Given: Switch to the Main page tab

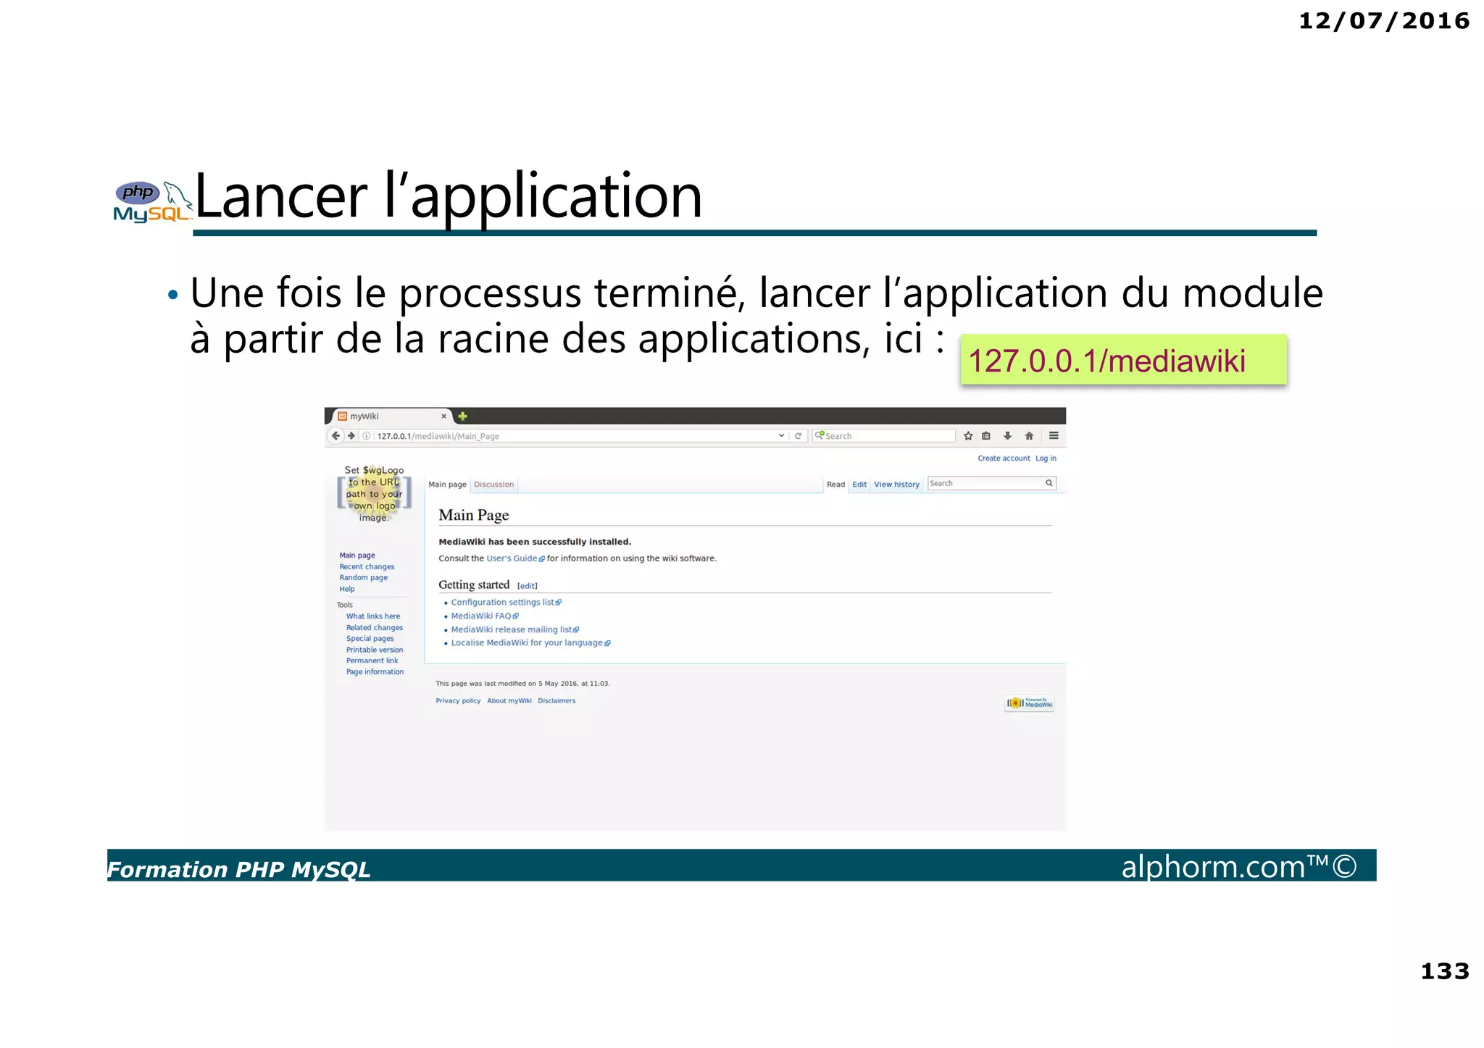Looking at the screenshot, I should click(x=447, y=485).
